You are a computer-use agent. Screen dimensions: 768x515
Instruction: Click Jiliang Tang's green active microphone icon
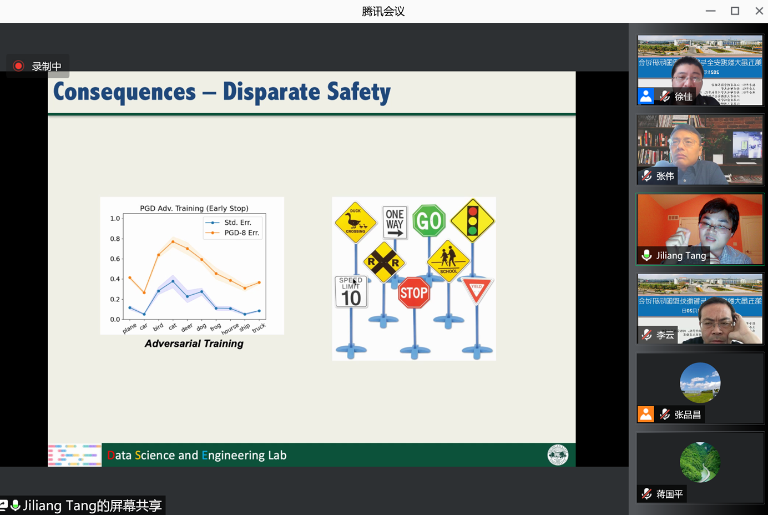646,255
